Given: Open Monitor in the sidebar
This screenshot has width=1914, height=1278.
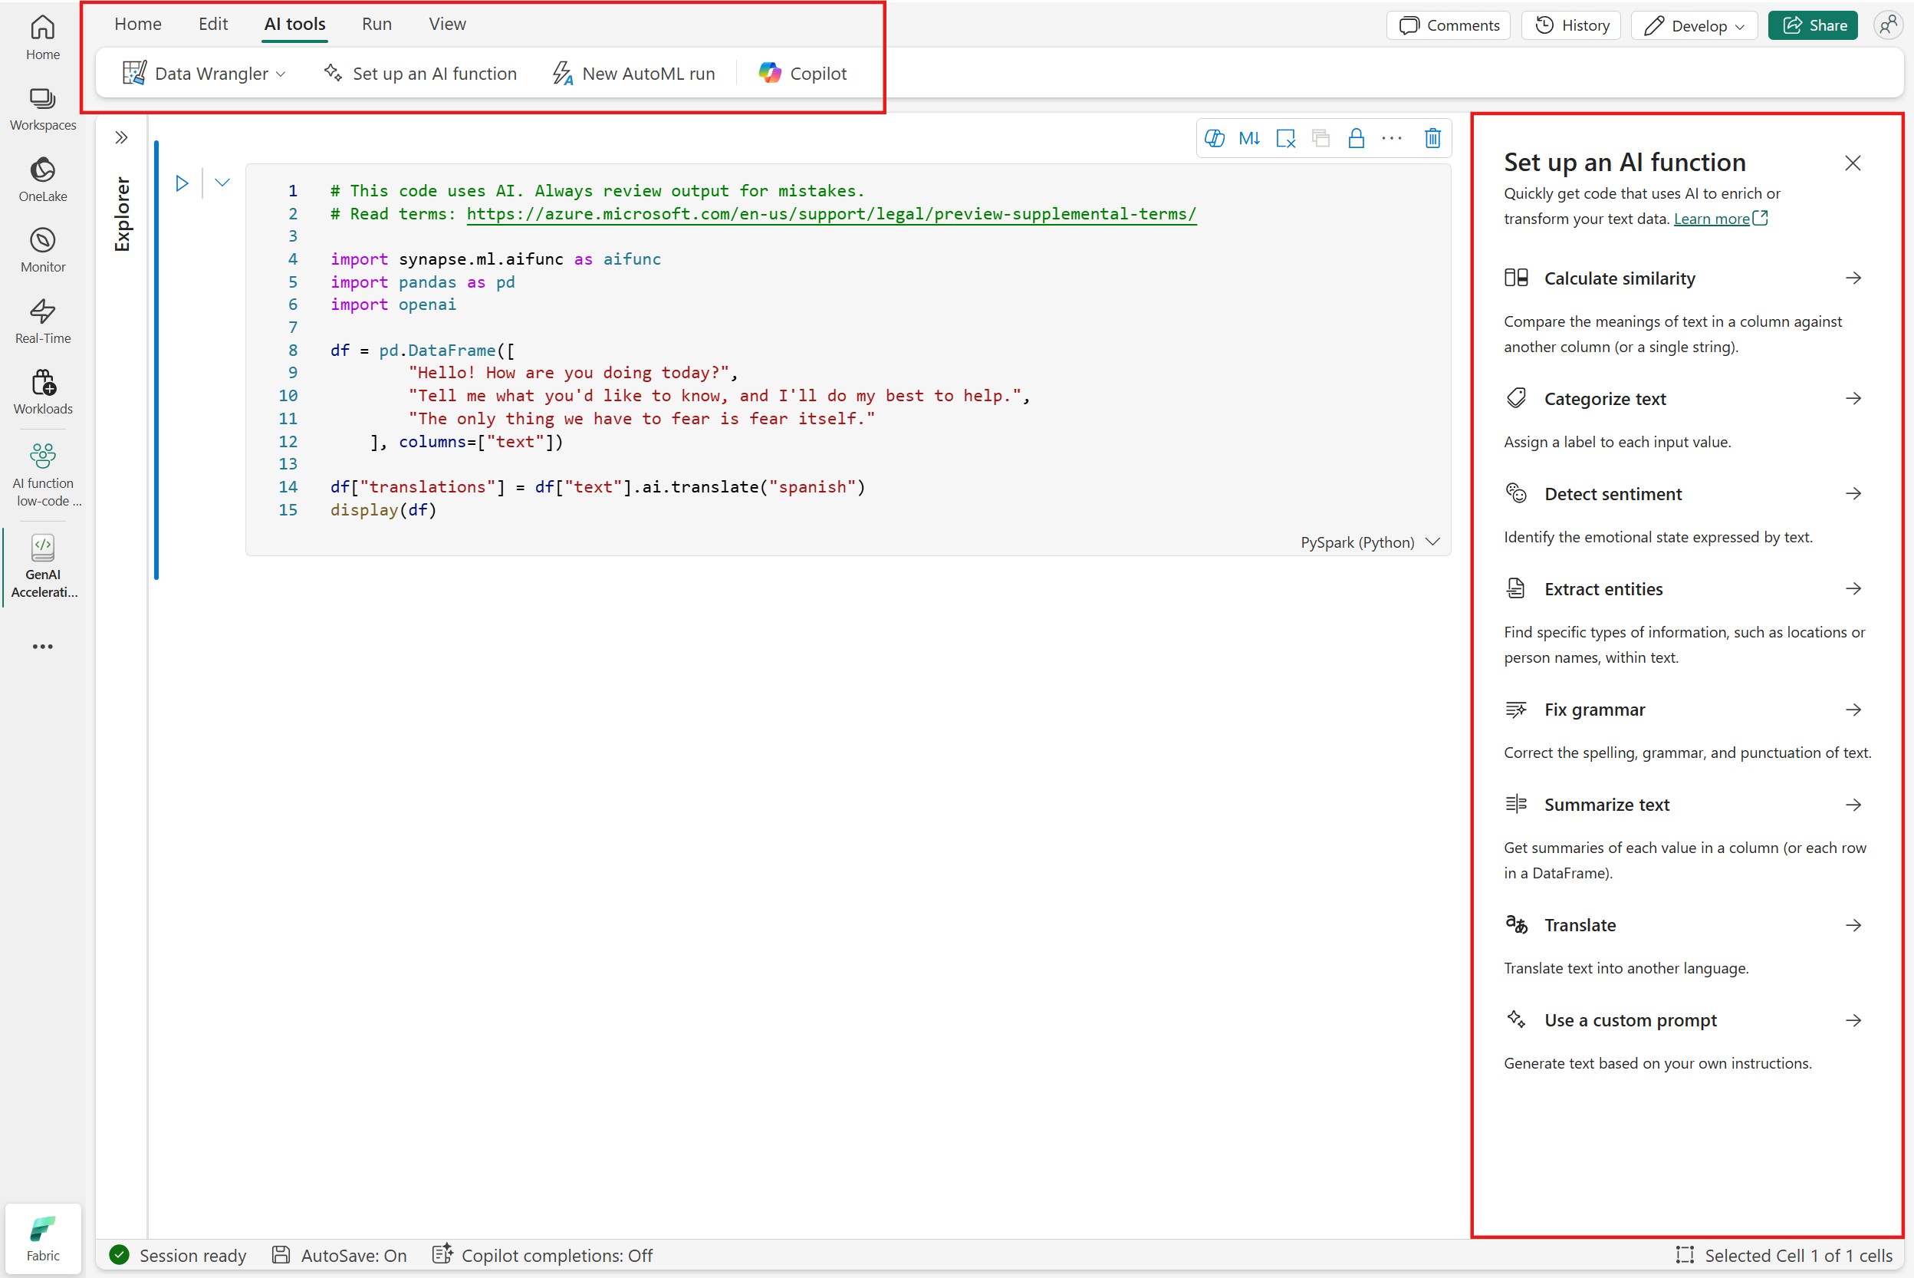Looking at the screenshot, I should [42, 250].
